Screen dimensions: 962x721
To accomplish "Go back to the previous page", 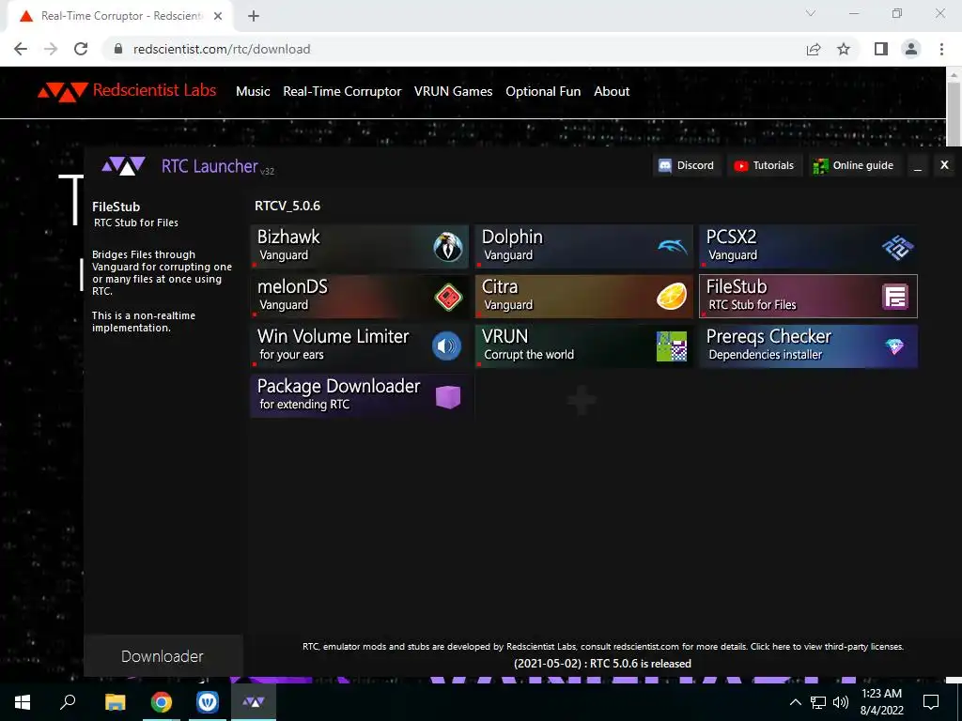I will tap(21, 49).
